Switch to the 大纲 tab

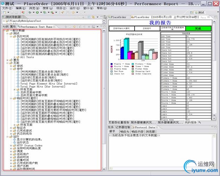6,27
